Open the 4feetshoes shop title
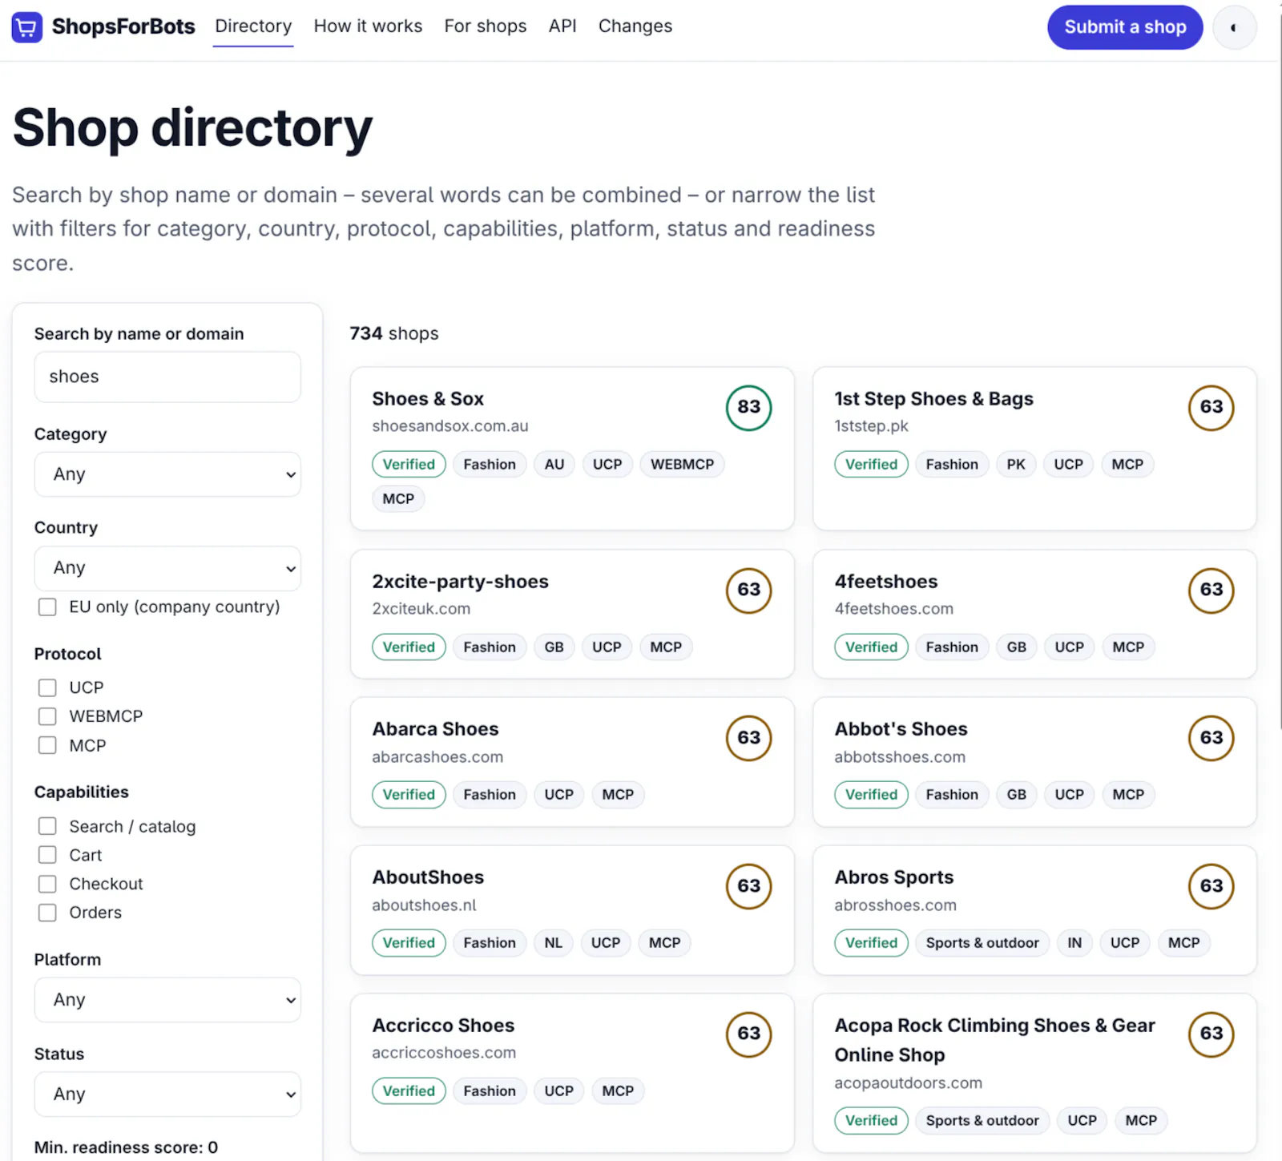Screen dimensions: 1282x1161 coord(885,582)
